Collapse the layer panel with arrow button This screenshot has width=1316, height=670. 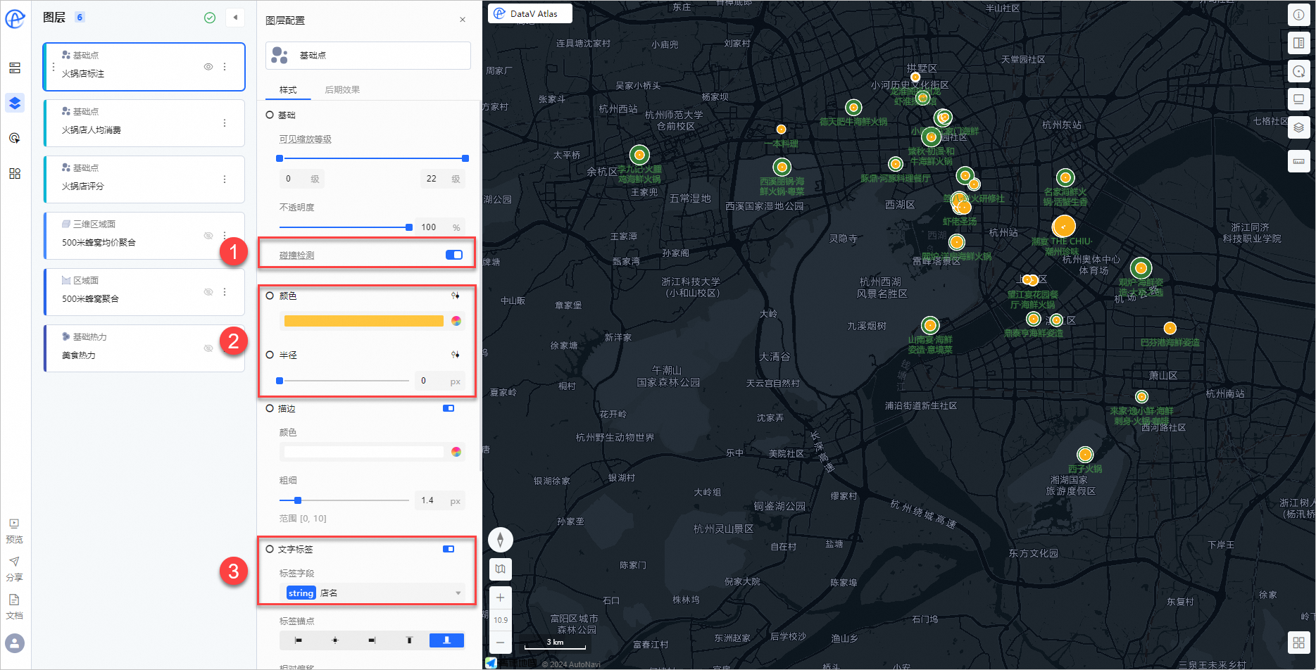(x=235, y=18)
